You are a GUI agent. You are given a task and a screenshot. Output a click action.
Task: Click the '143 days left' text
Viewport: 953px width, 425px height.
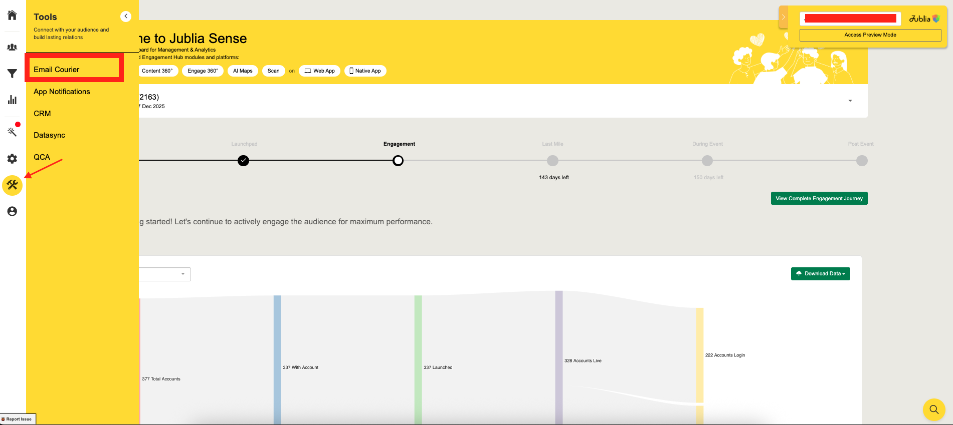(554, 178)
